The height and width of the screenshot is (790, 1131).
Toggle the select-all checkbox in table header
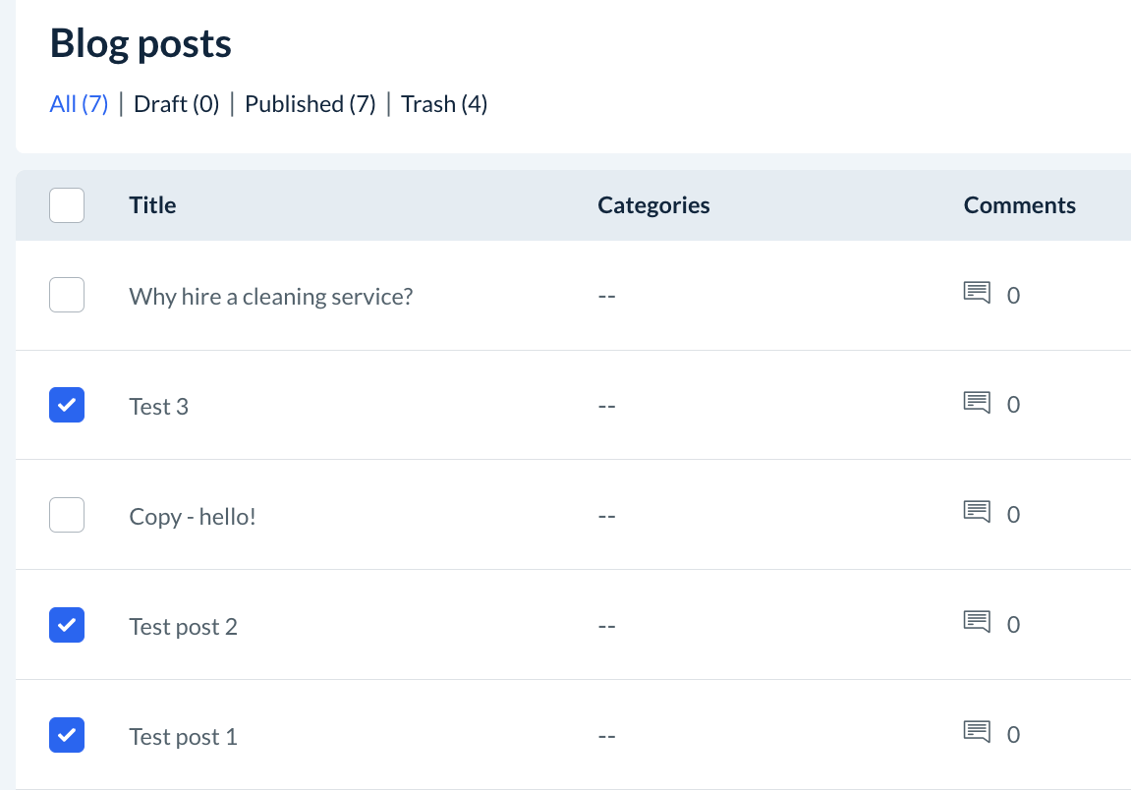pyautogui.click(x=67, y=205)
